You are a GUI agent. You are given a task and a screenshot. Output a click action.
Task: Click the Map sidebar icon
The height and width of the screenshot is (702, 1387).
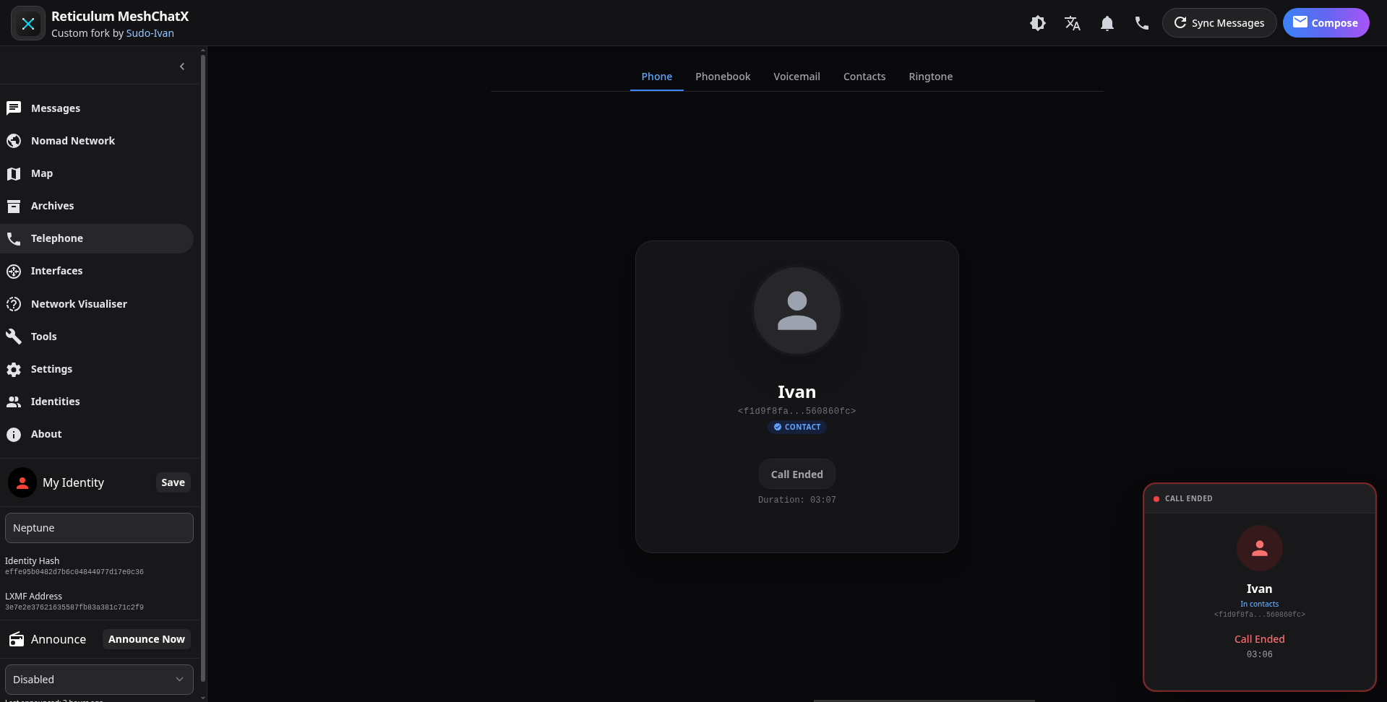coord(14,173)
